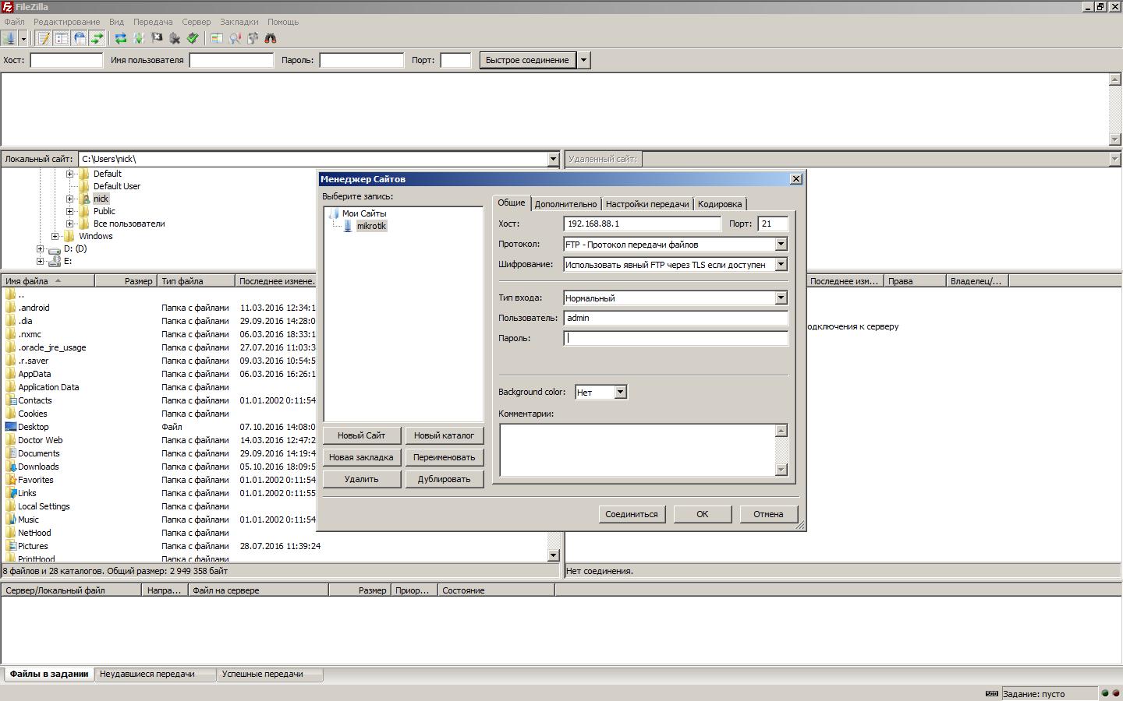
Task: Expand the nick folder tree node
Action: click(x=69, y=199)
